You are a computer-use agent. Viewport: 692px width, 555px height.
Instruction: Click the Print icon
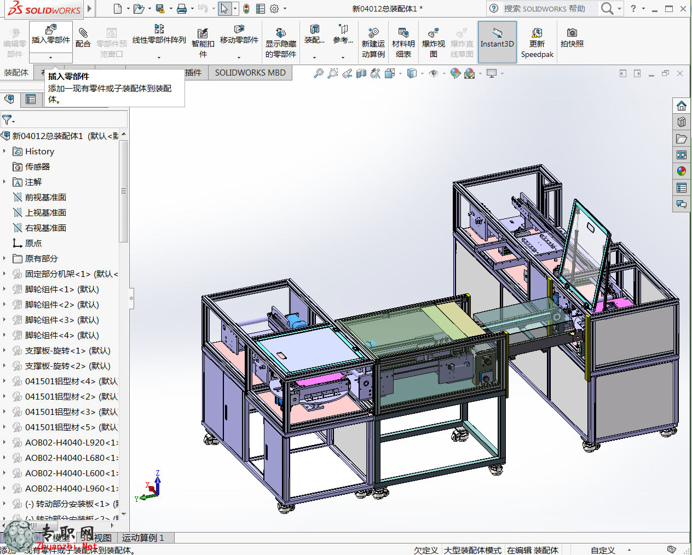pyautogui.click(x=182, y=9)
